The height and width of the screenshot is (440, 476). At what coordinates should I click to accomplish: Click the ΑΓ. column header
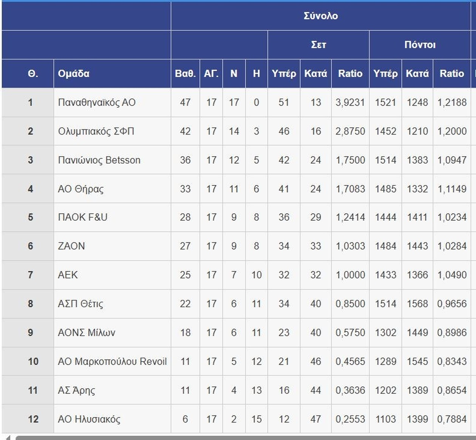pos(211,73)
